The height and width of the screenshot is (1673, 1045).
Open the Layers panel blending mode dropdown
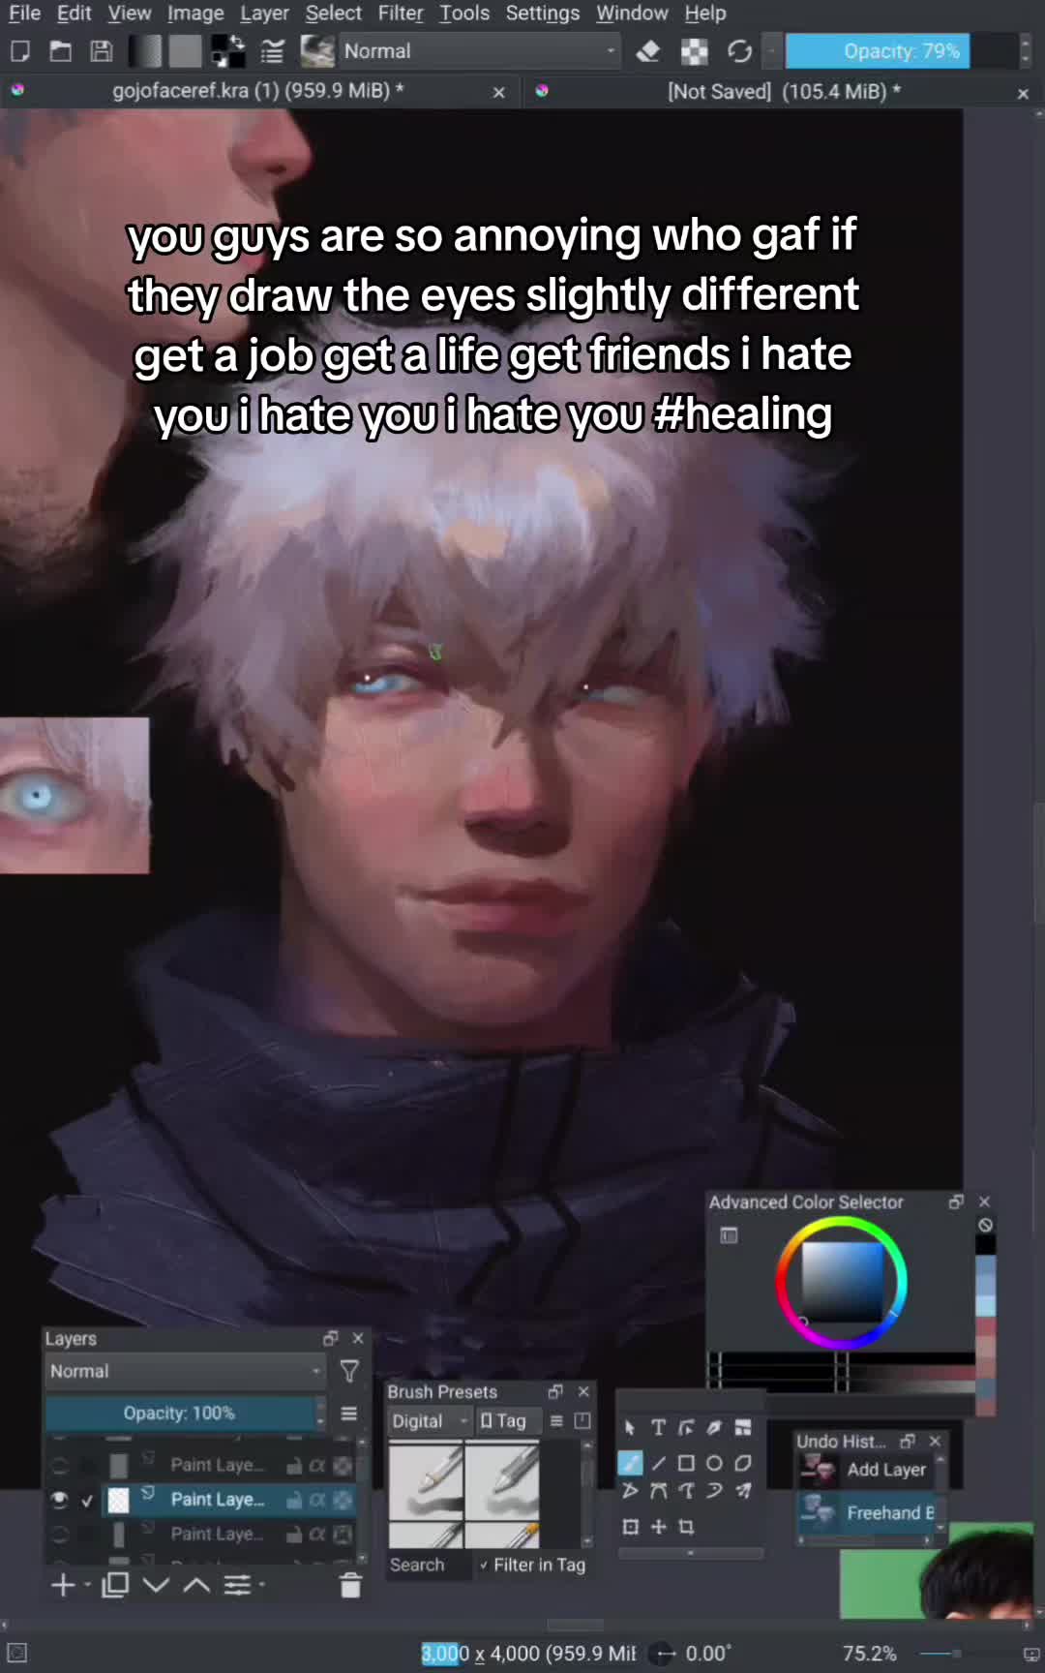tap(185, 1371)
